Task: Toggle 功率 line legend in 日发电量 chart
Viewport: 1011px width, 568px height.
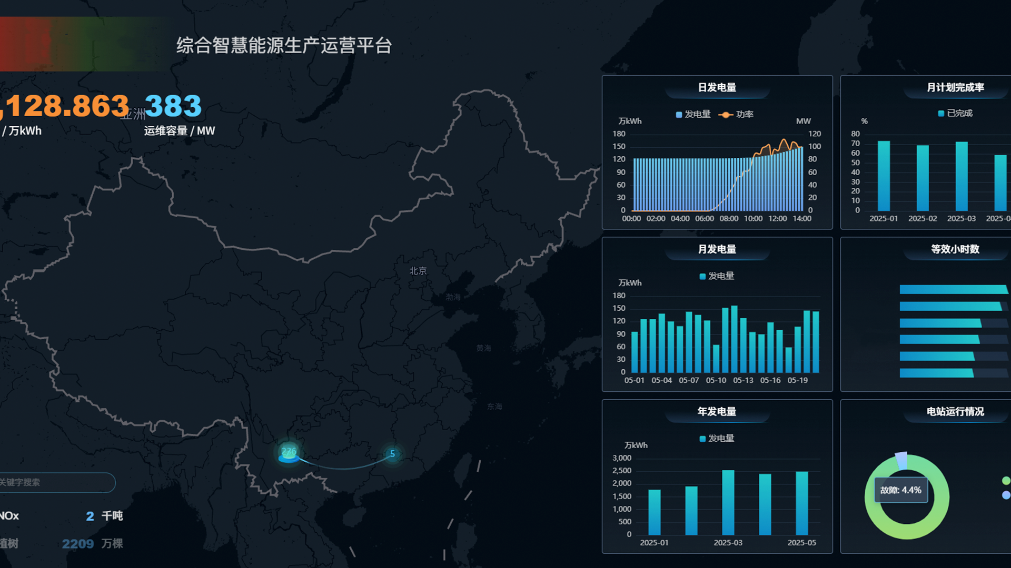Action: pyautogui.click(x=737, y=115)
